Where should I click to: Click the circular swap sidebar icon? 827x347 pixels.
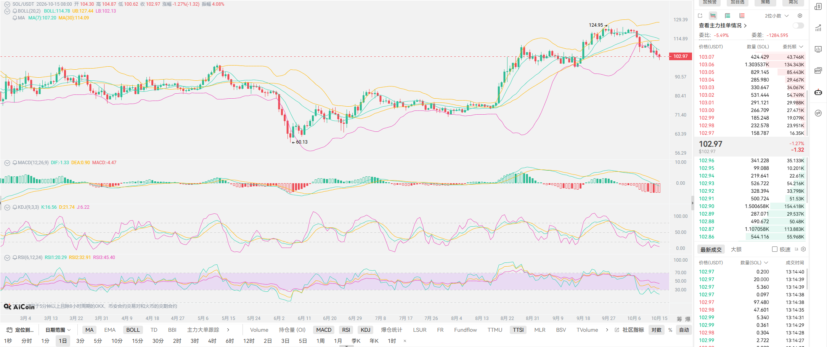818,113
